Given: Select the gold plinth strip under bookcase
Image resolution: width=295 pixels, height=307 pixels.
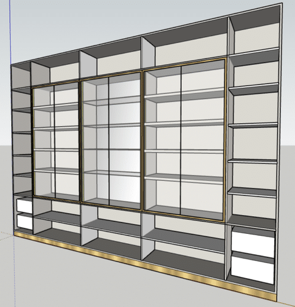Looking at the screenshot, I should (x=143, y=264).
